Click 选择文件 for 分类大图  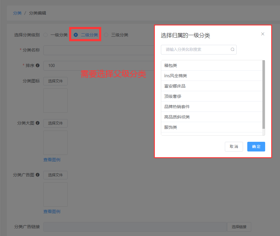pos(55,123)
